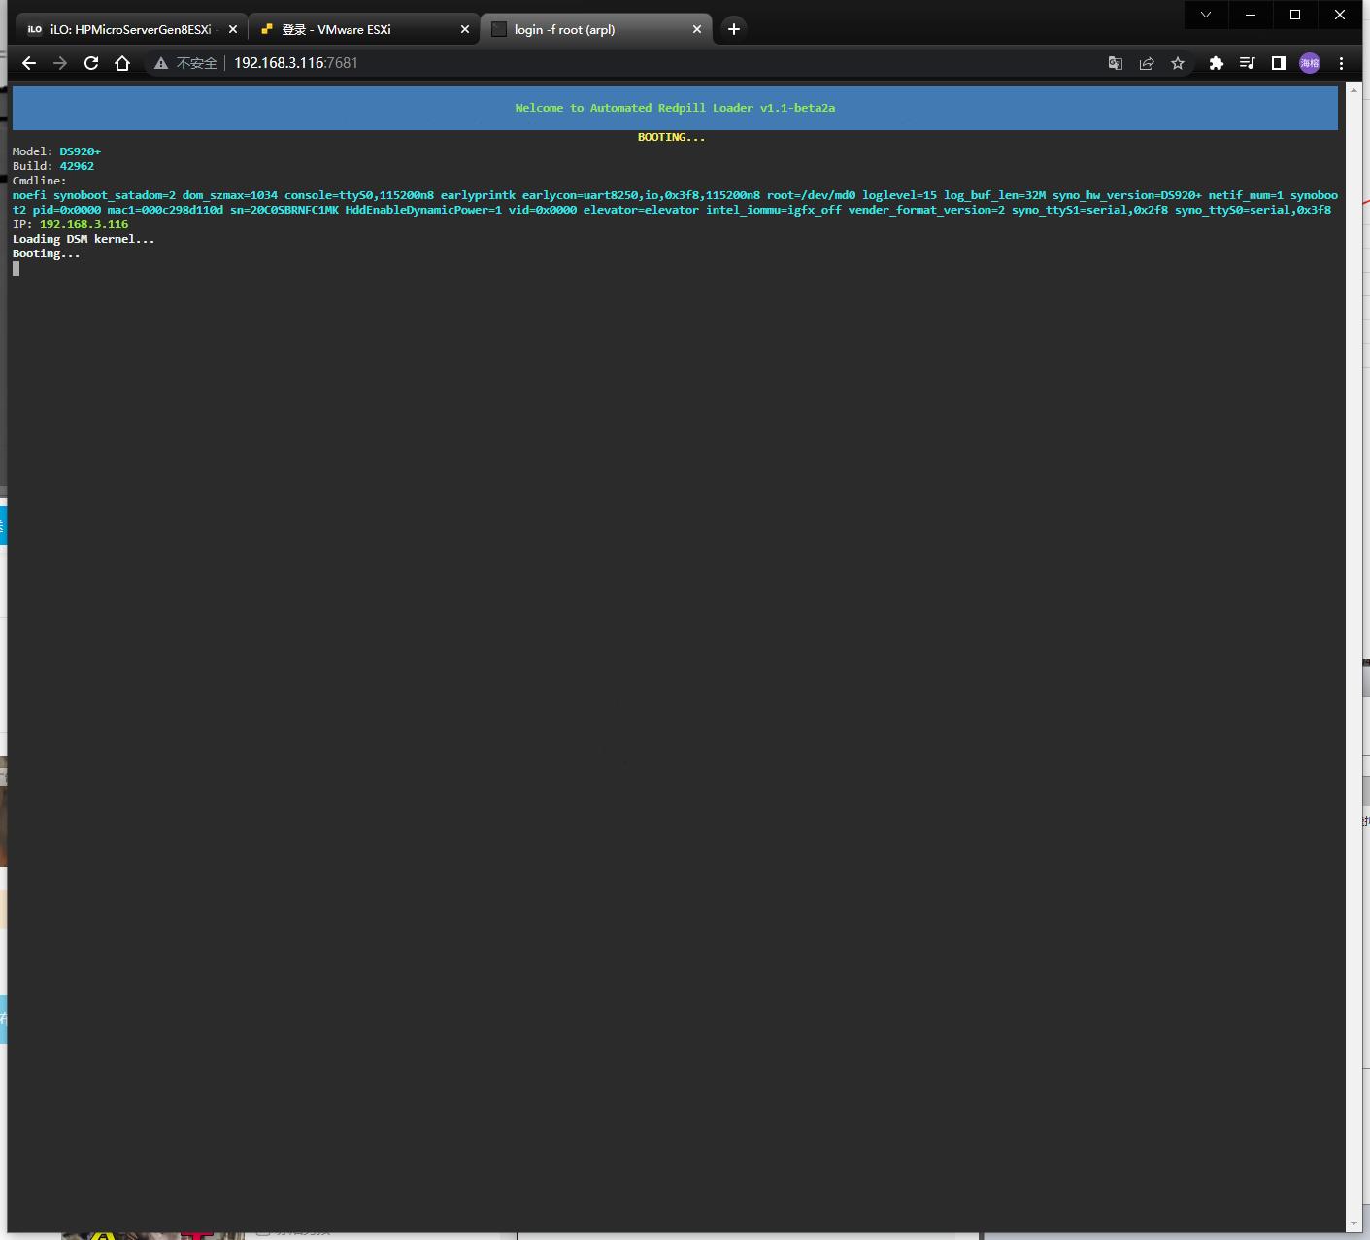Expand the tab search dropdown arrow
This screenshot has width=1370, height=1240.
click(1206, 15)
